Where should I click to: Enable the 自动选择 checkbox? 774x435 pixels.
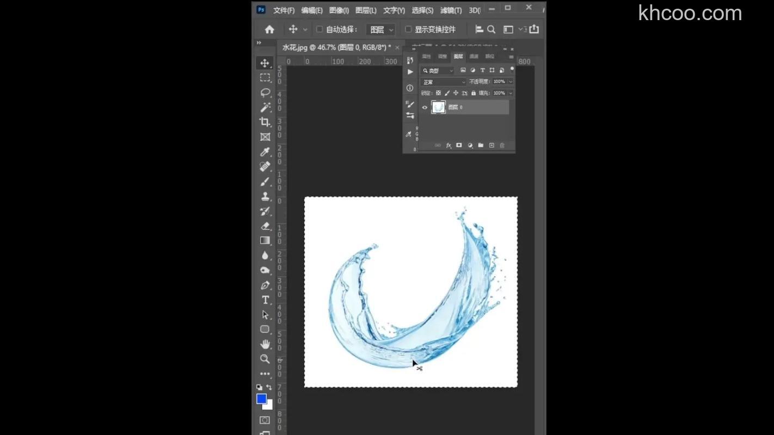point(320,29)
